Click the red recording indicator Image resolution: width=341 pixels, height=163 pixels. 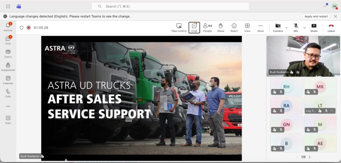(29, 28)
